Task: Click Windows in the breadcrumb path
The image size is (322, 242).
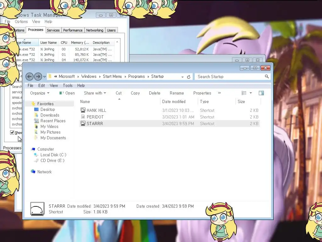Action: point(89,76)
